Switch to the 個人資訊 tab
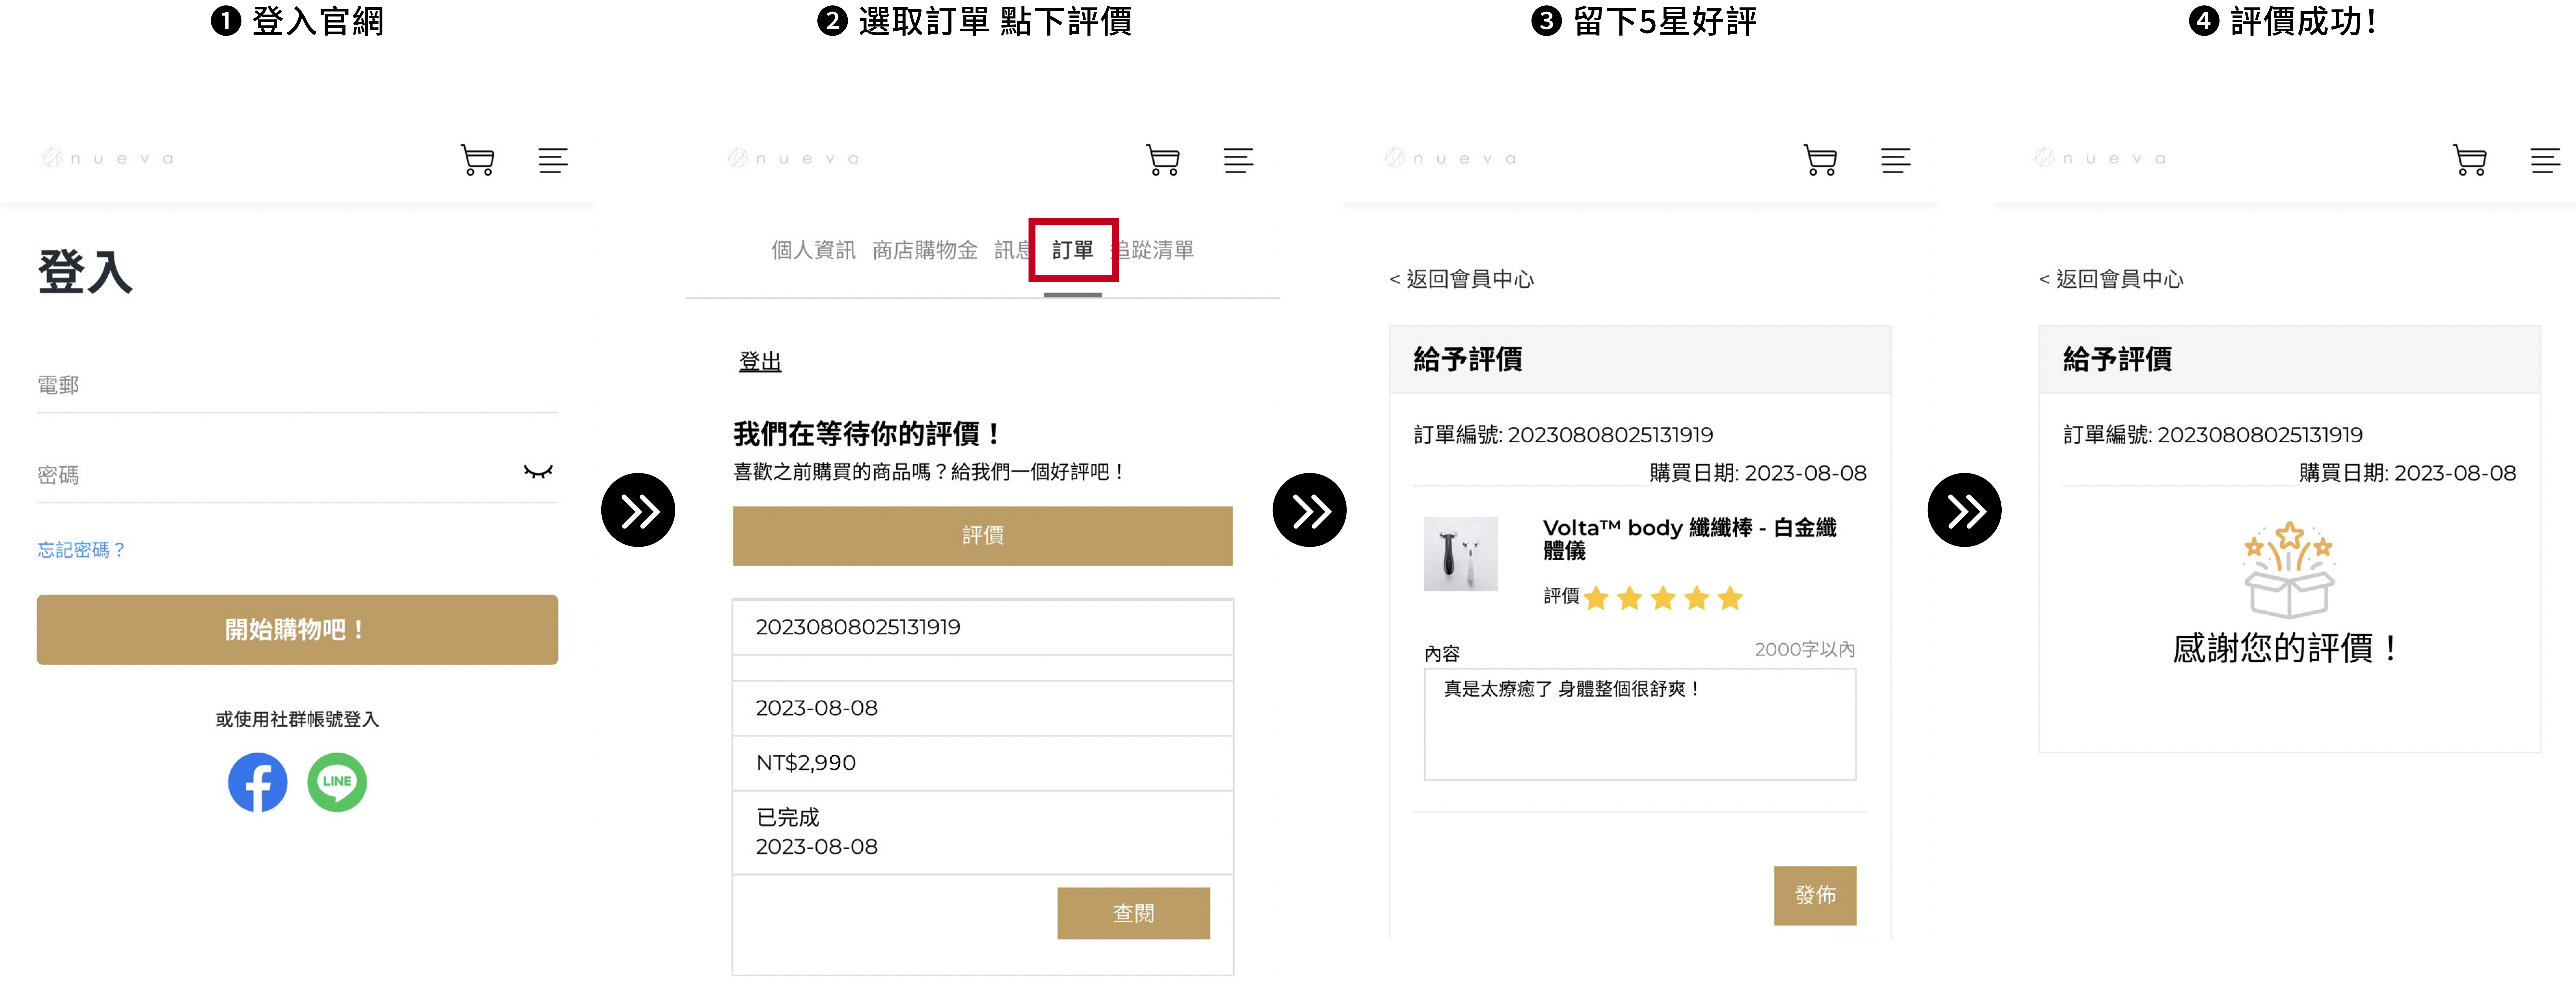This screenshot has width=2576, height=991. [x=813, y=250]
